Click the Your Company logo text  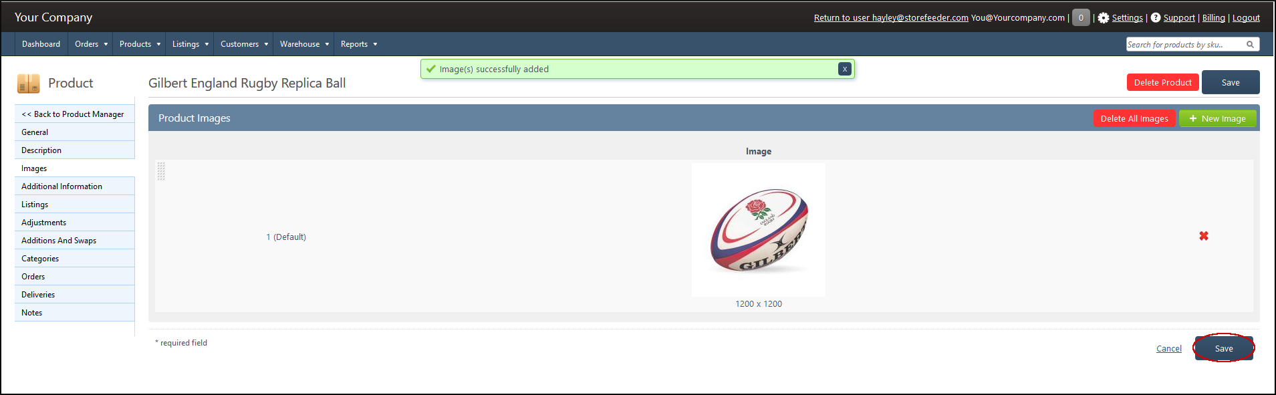53,17
